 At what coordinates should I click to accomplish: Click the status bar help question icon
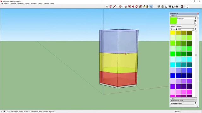pyautogui.click(x=2, y=112)
